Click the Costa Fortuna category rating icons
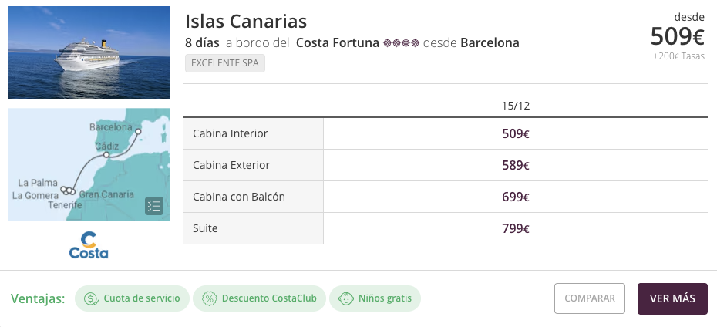 point(401,43)
